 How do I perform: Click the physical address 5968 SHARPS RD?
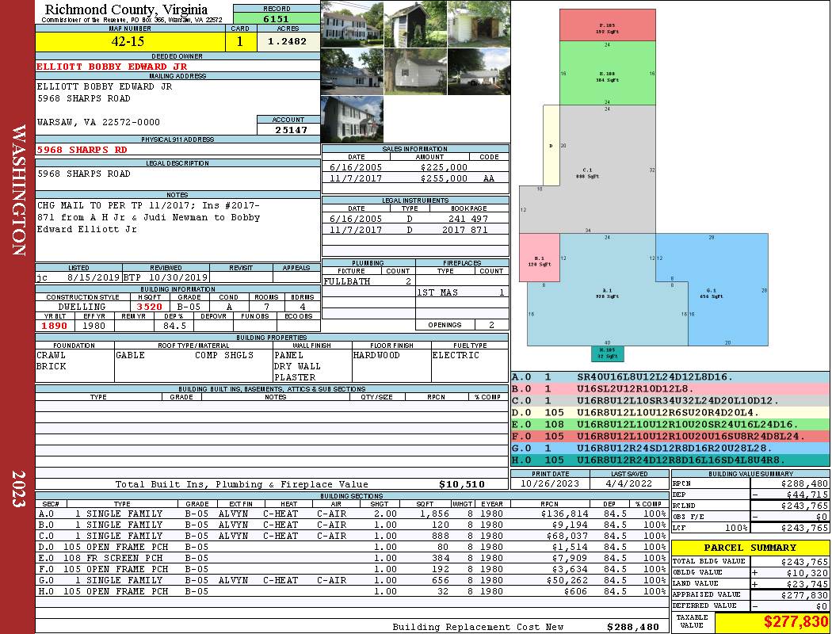82,150
